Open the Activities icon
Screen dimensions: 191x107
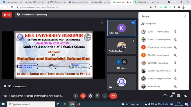185,96
